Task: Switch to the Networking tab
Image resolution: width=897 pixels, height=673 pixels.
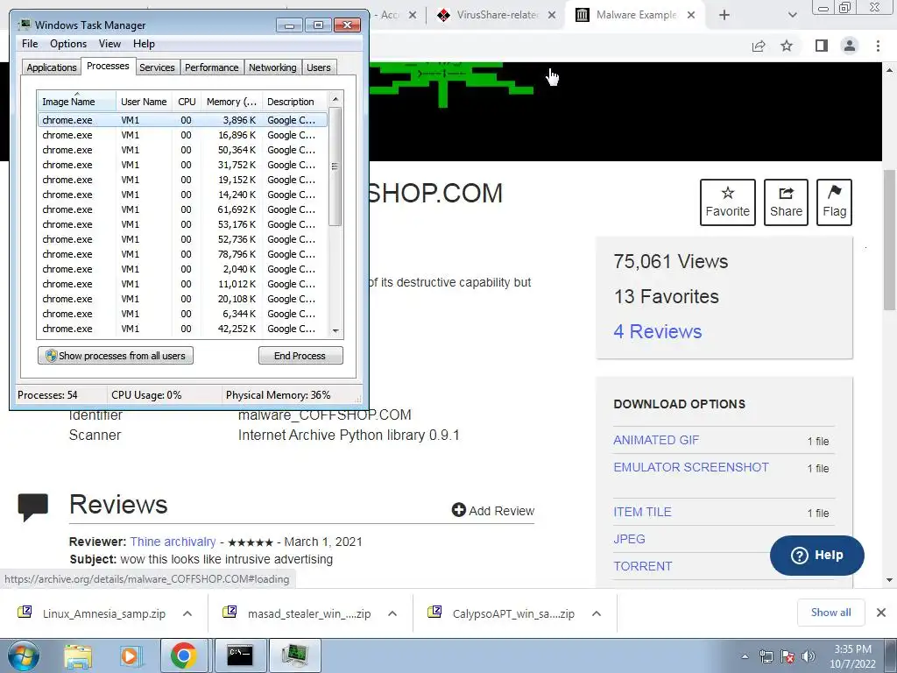Action: pyautogui.click(x=272, y=67)
